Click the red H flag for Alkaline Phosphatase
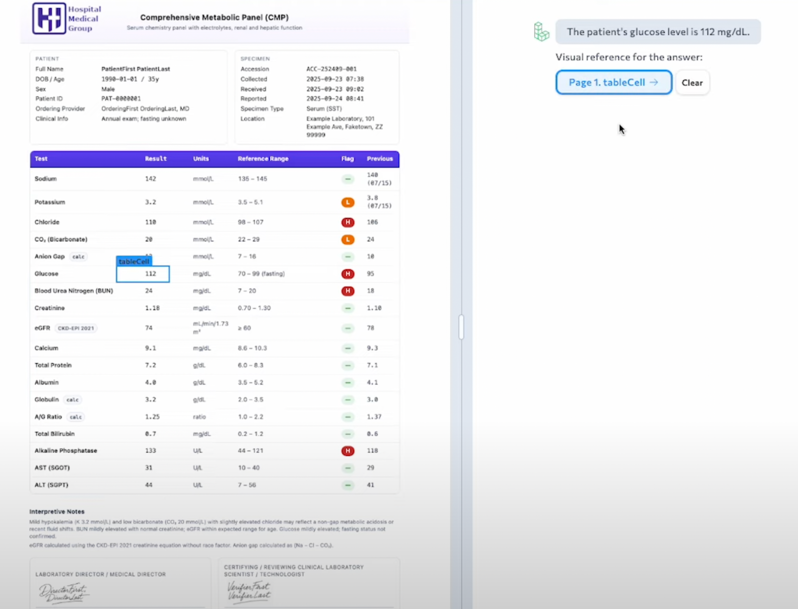 click(348, 451)
